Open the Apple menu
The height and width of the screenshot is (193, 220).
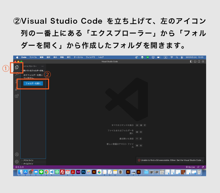coord(17,57)
